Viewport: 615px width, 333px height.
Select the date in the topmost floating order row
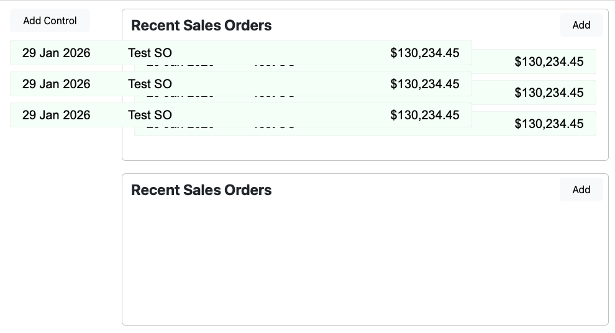click(56, 53)
